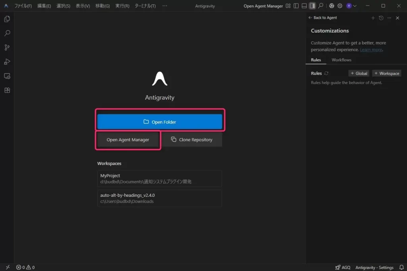Open the Explorer view in activity bar
407x271 pixels.
click(7, 19)
